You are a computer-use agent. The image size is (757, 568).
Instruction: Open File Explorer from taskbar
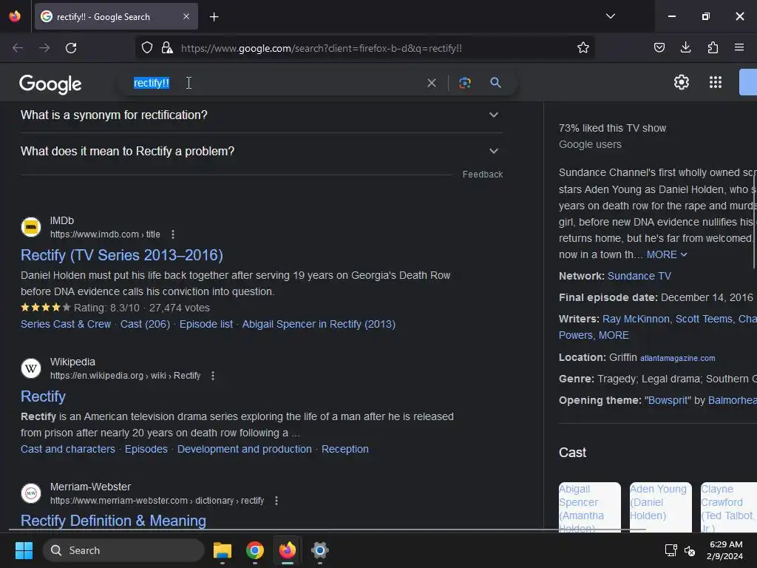(223, 550)
